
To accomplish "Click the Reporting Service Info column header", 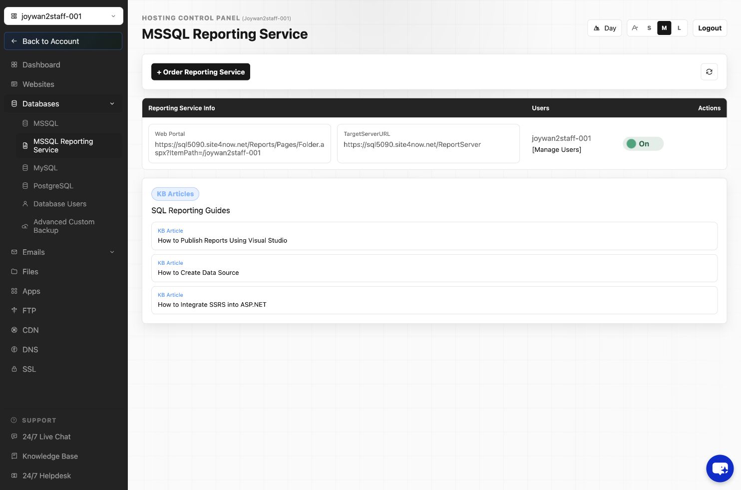I will click(x=182, y=108).
